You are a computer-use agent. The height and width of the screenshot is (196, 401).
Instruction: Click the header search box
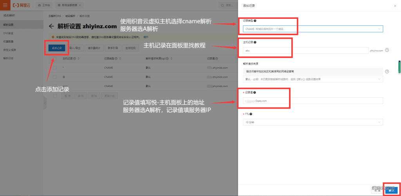tap(228, 5)
